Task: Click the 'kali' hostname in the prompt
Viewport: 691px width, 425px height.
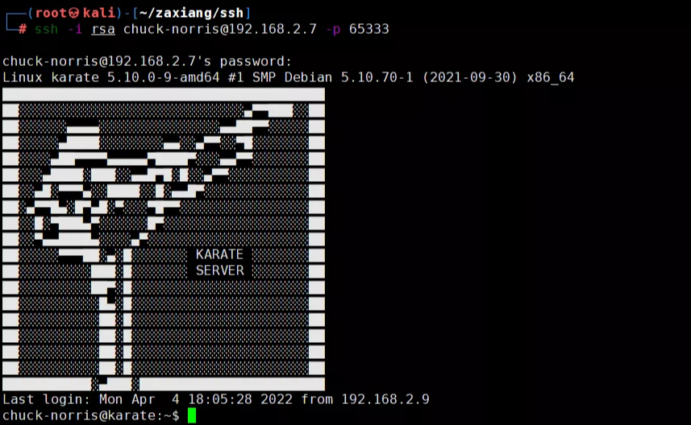Action: (99, 13)
